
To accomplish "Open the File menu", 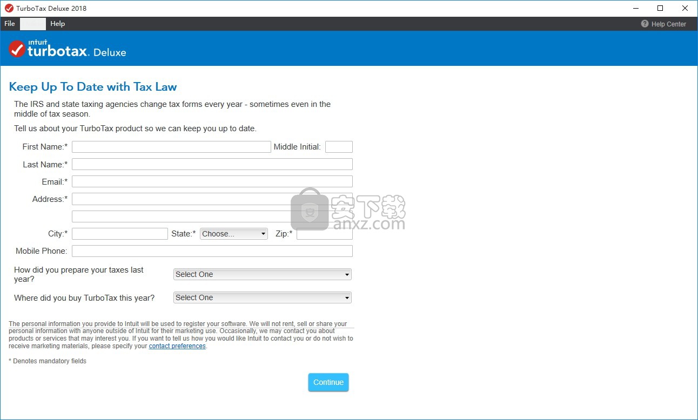I will coord(10,24).
